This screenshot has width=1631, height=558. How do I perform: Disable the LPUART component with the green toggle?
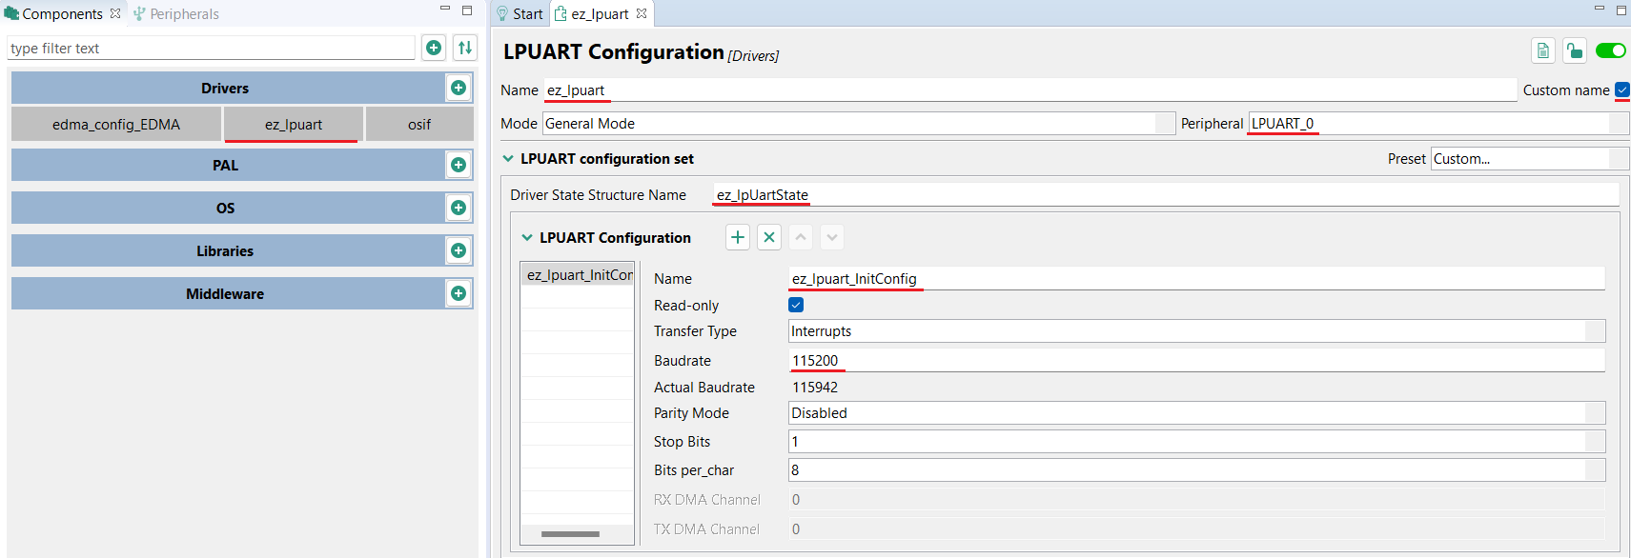(1611, 50)
